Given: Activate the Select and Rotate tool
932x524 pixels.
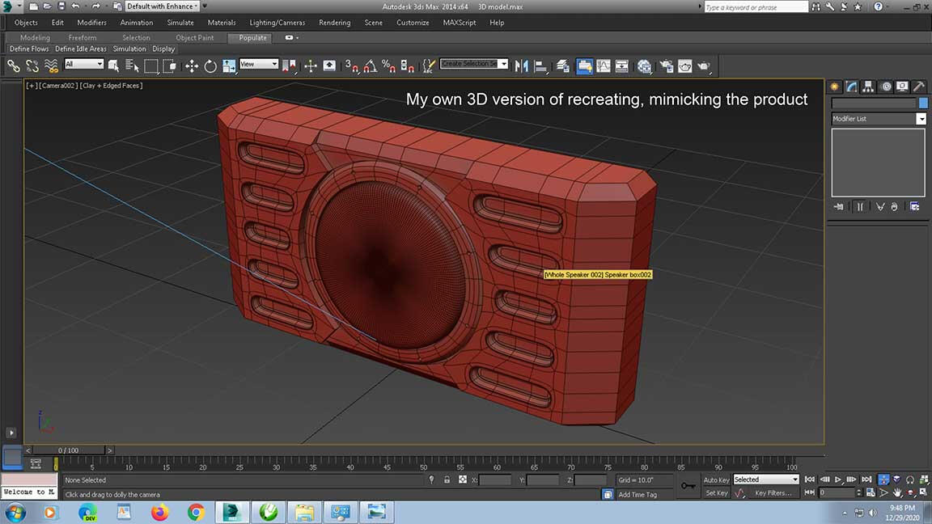Looking at the screenshot, I should click(x=210, y=65).
